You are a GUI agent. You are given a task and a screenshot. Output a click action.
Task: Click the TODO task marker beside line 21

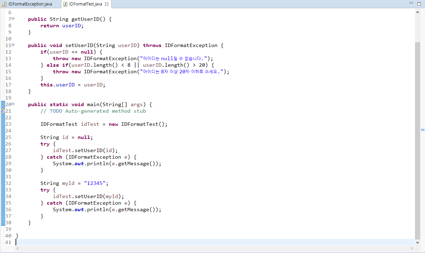pyautogui.click(x=2, y=111)
